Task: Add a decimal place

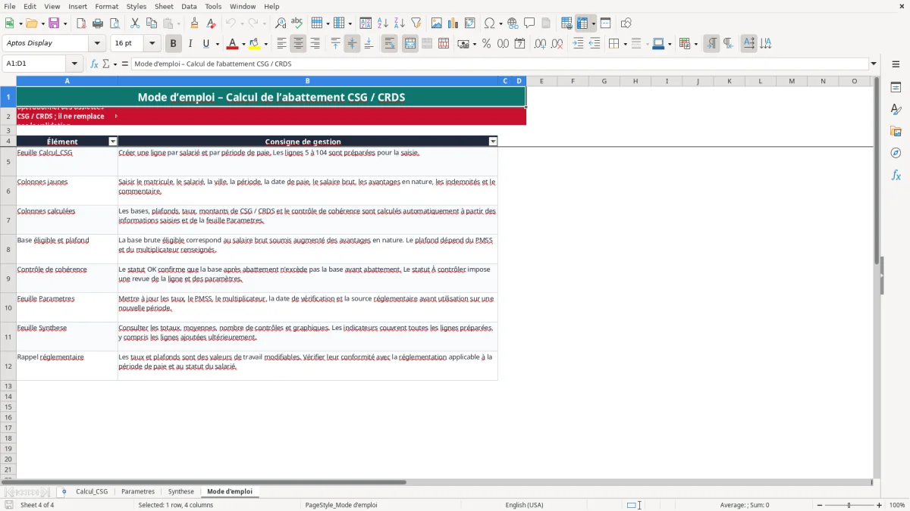Action: tap(541, 44)
